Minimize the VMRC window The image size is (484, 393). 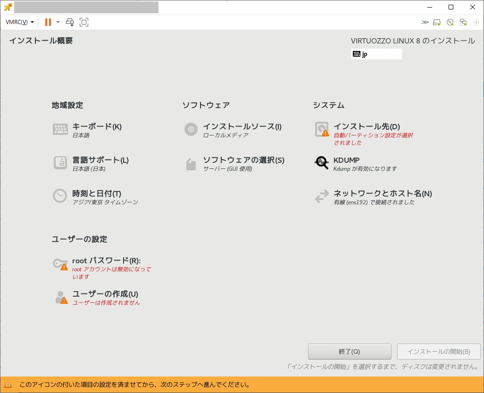tap(430, 7)
